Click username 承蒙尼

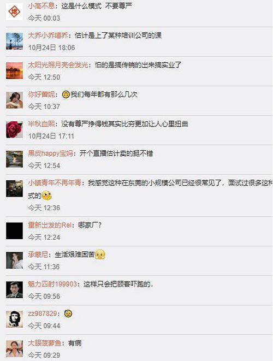(38, 255)
